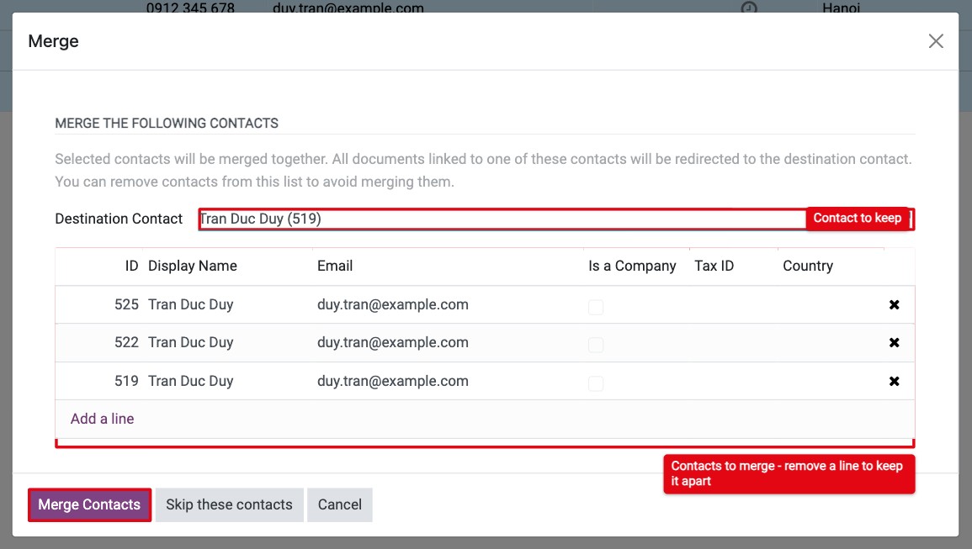Cancel the merge dialog
The height and width of the screenshot is (549, 972).
(340, 504)
